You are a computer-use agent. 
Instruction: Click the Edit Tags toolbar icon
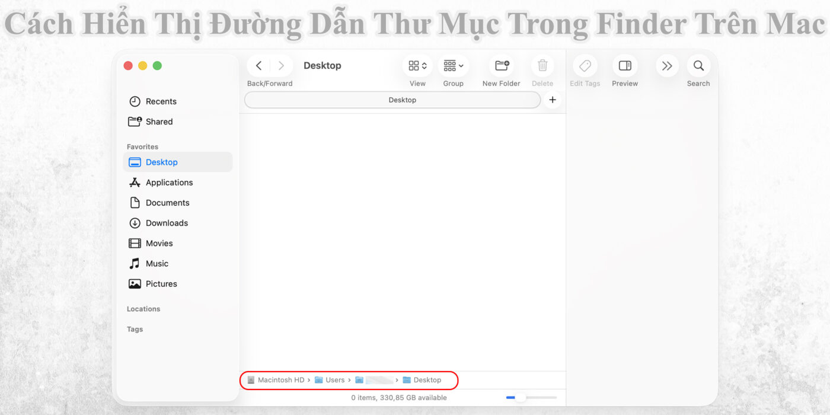[x=585, y=65]
